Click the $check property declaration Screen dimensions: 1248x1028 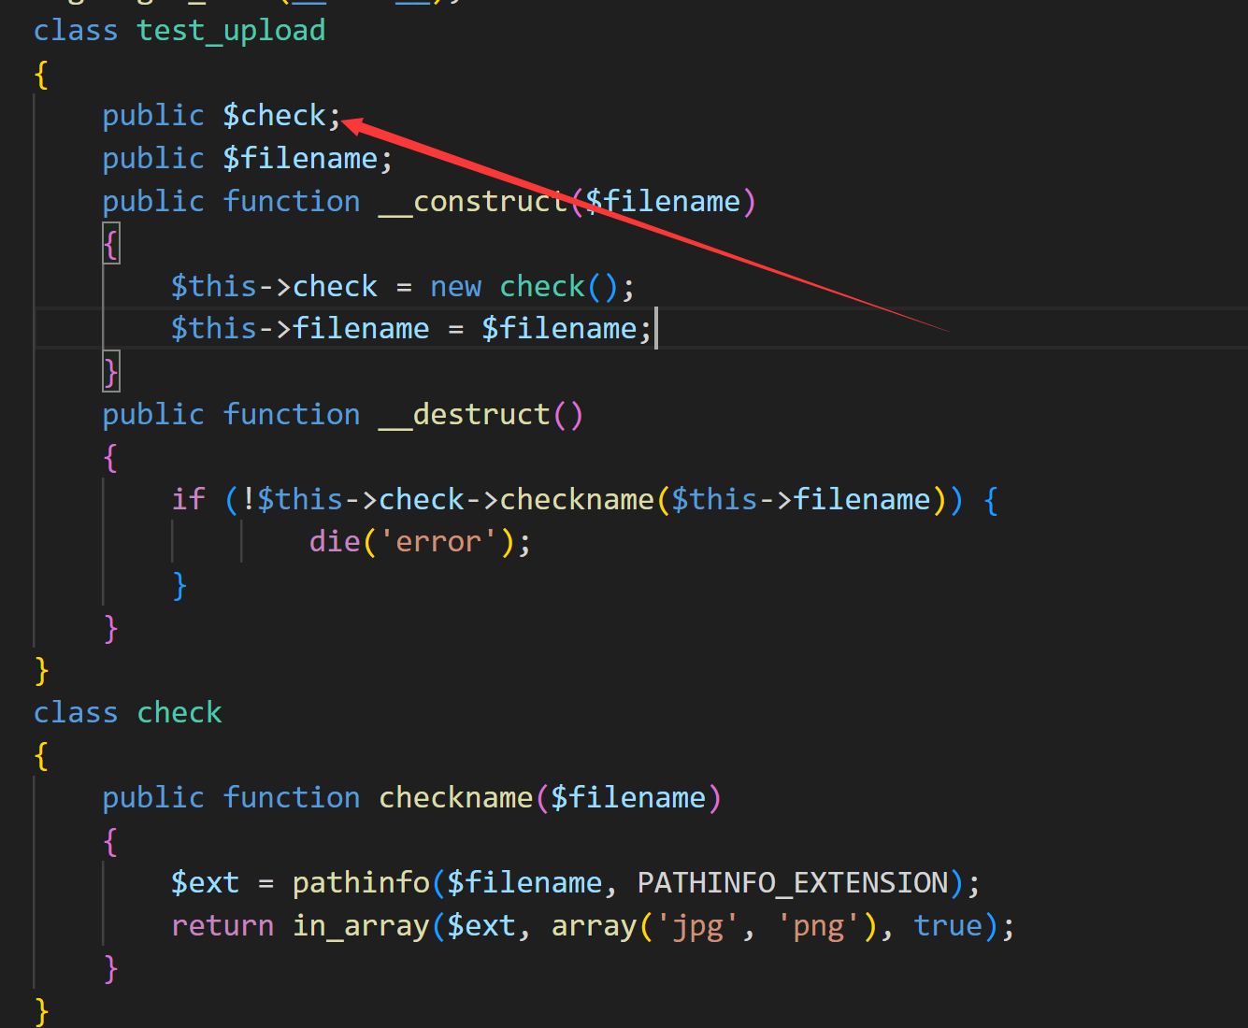(274, 116)
